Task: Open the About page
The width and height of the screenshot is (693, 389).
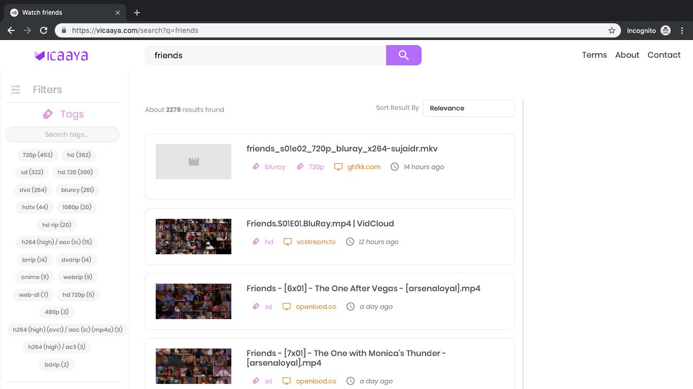Action: 627,55
